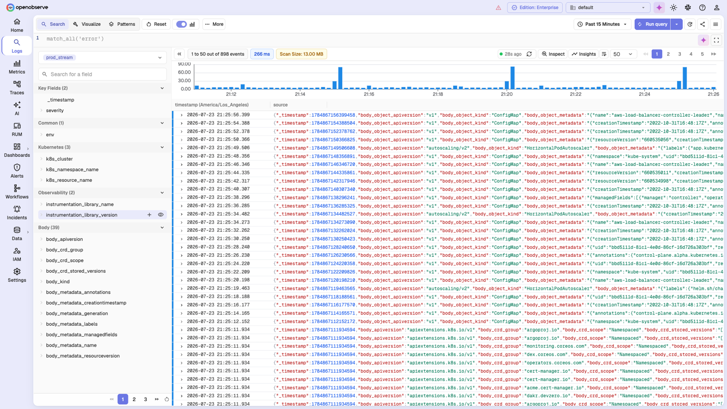Open RUM monitoring page
The width and height of the screenshot is (727, 409).
(17, 130)
